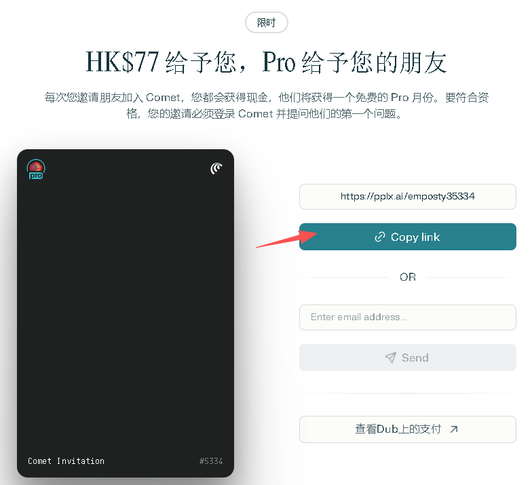Click the contactless signal icon on the card
This screenshot has height=485, width=532.
(x=216, y=168)
